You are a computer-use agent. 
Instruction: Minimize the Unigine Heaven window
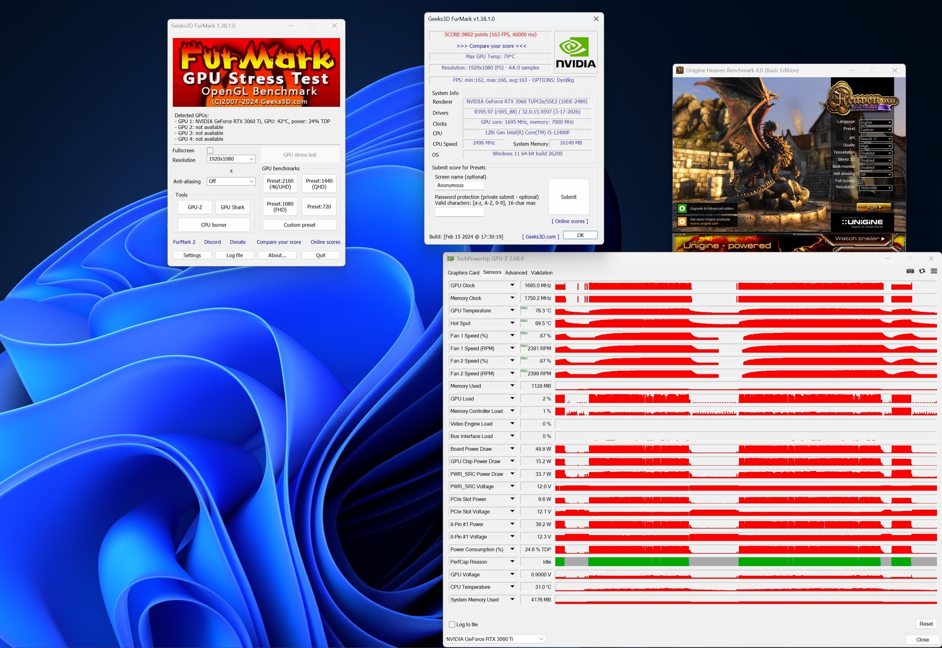pos(851,70)
